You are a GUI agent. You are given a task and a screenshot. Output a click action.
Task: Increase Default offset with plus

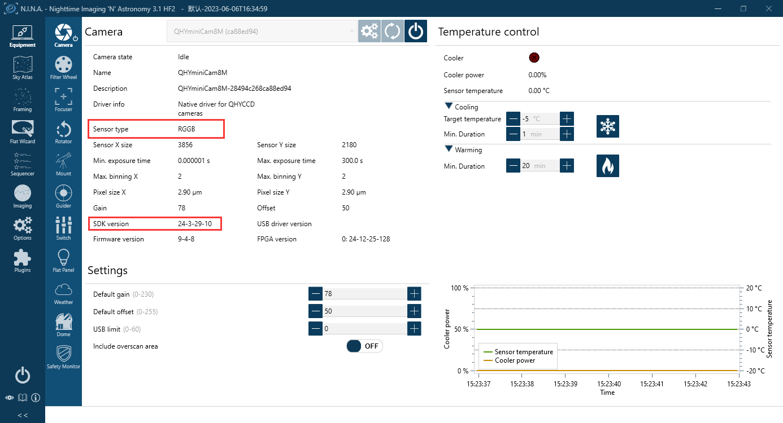414,311
